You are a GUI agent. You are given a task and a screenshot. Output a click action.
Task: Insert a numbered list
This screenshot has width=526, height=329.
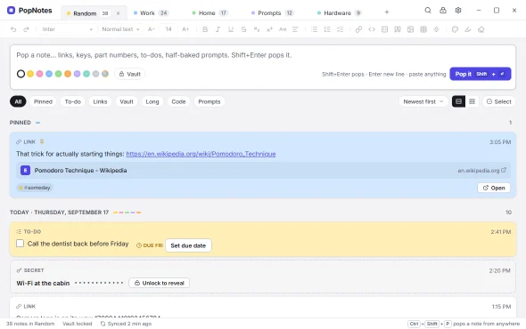point(327,29)
